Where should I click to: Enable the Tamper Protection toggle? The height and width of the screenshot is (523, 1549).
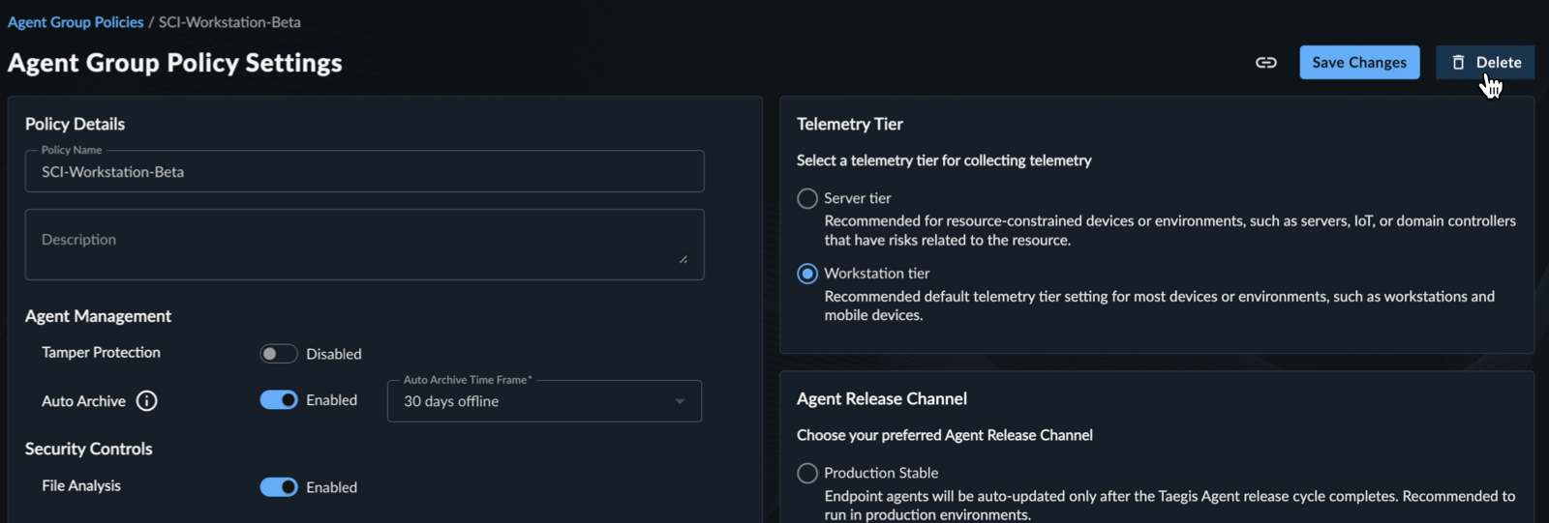(278, 354)
